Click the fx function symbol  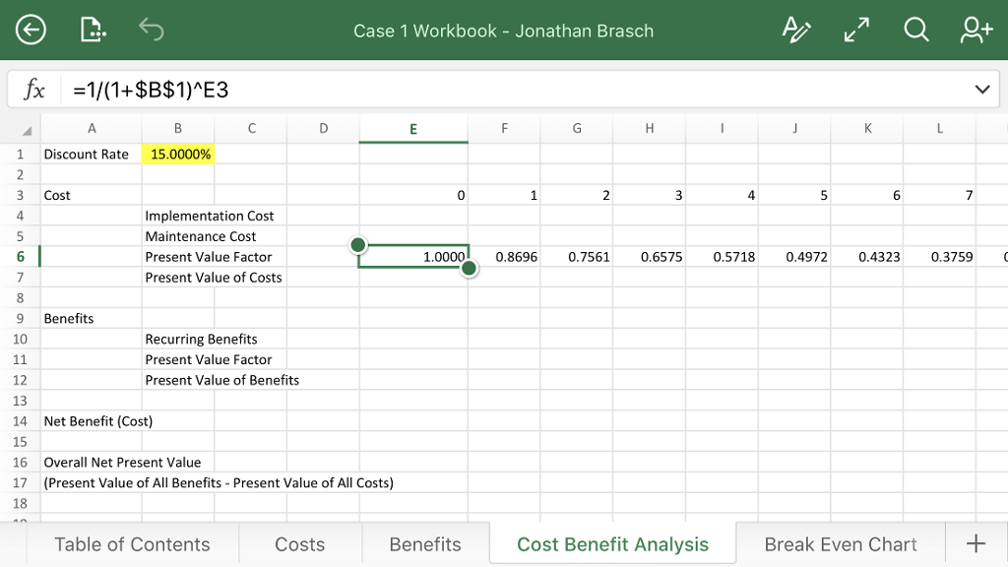[33, 90]
